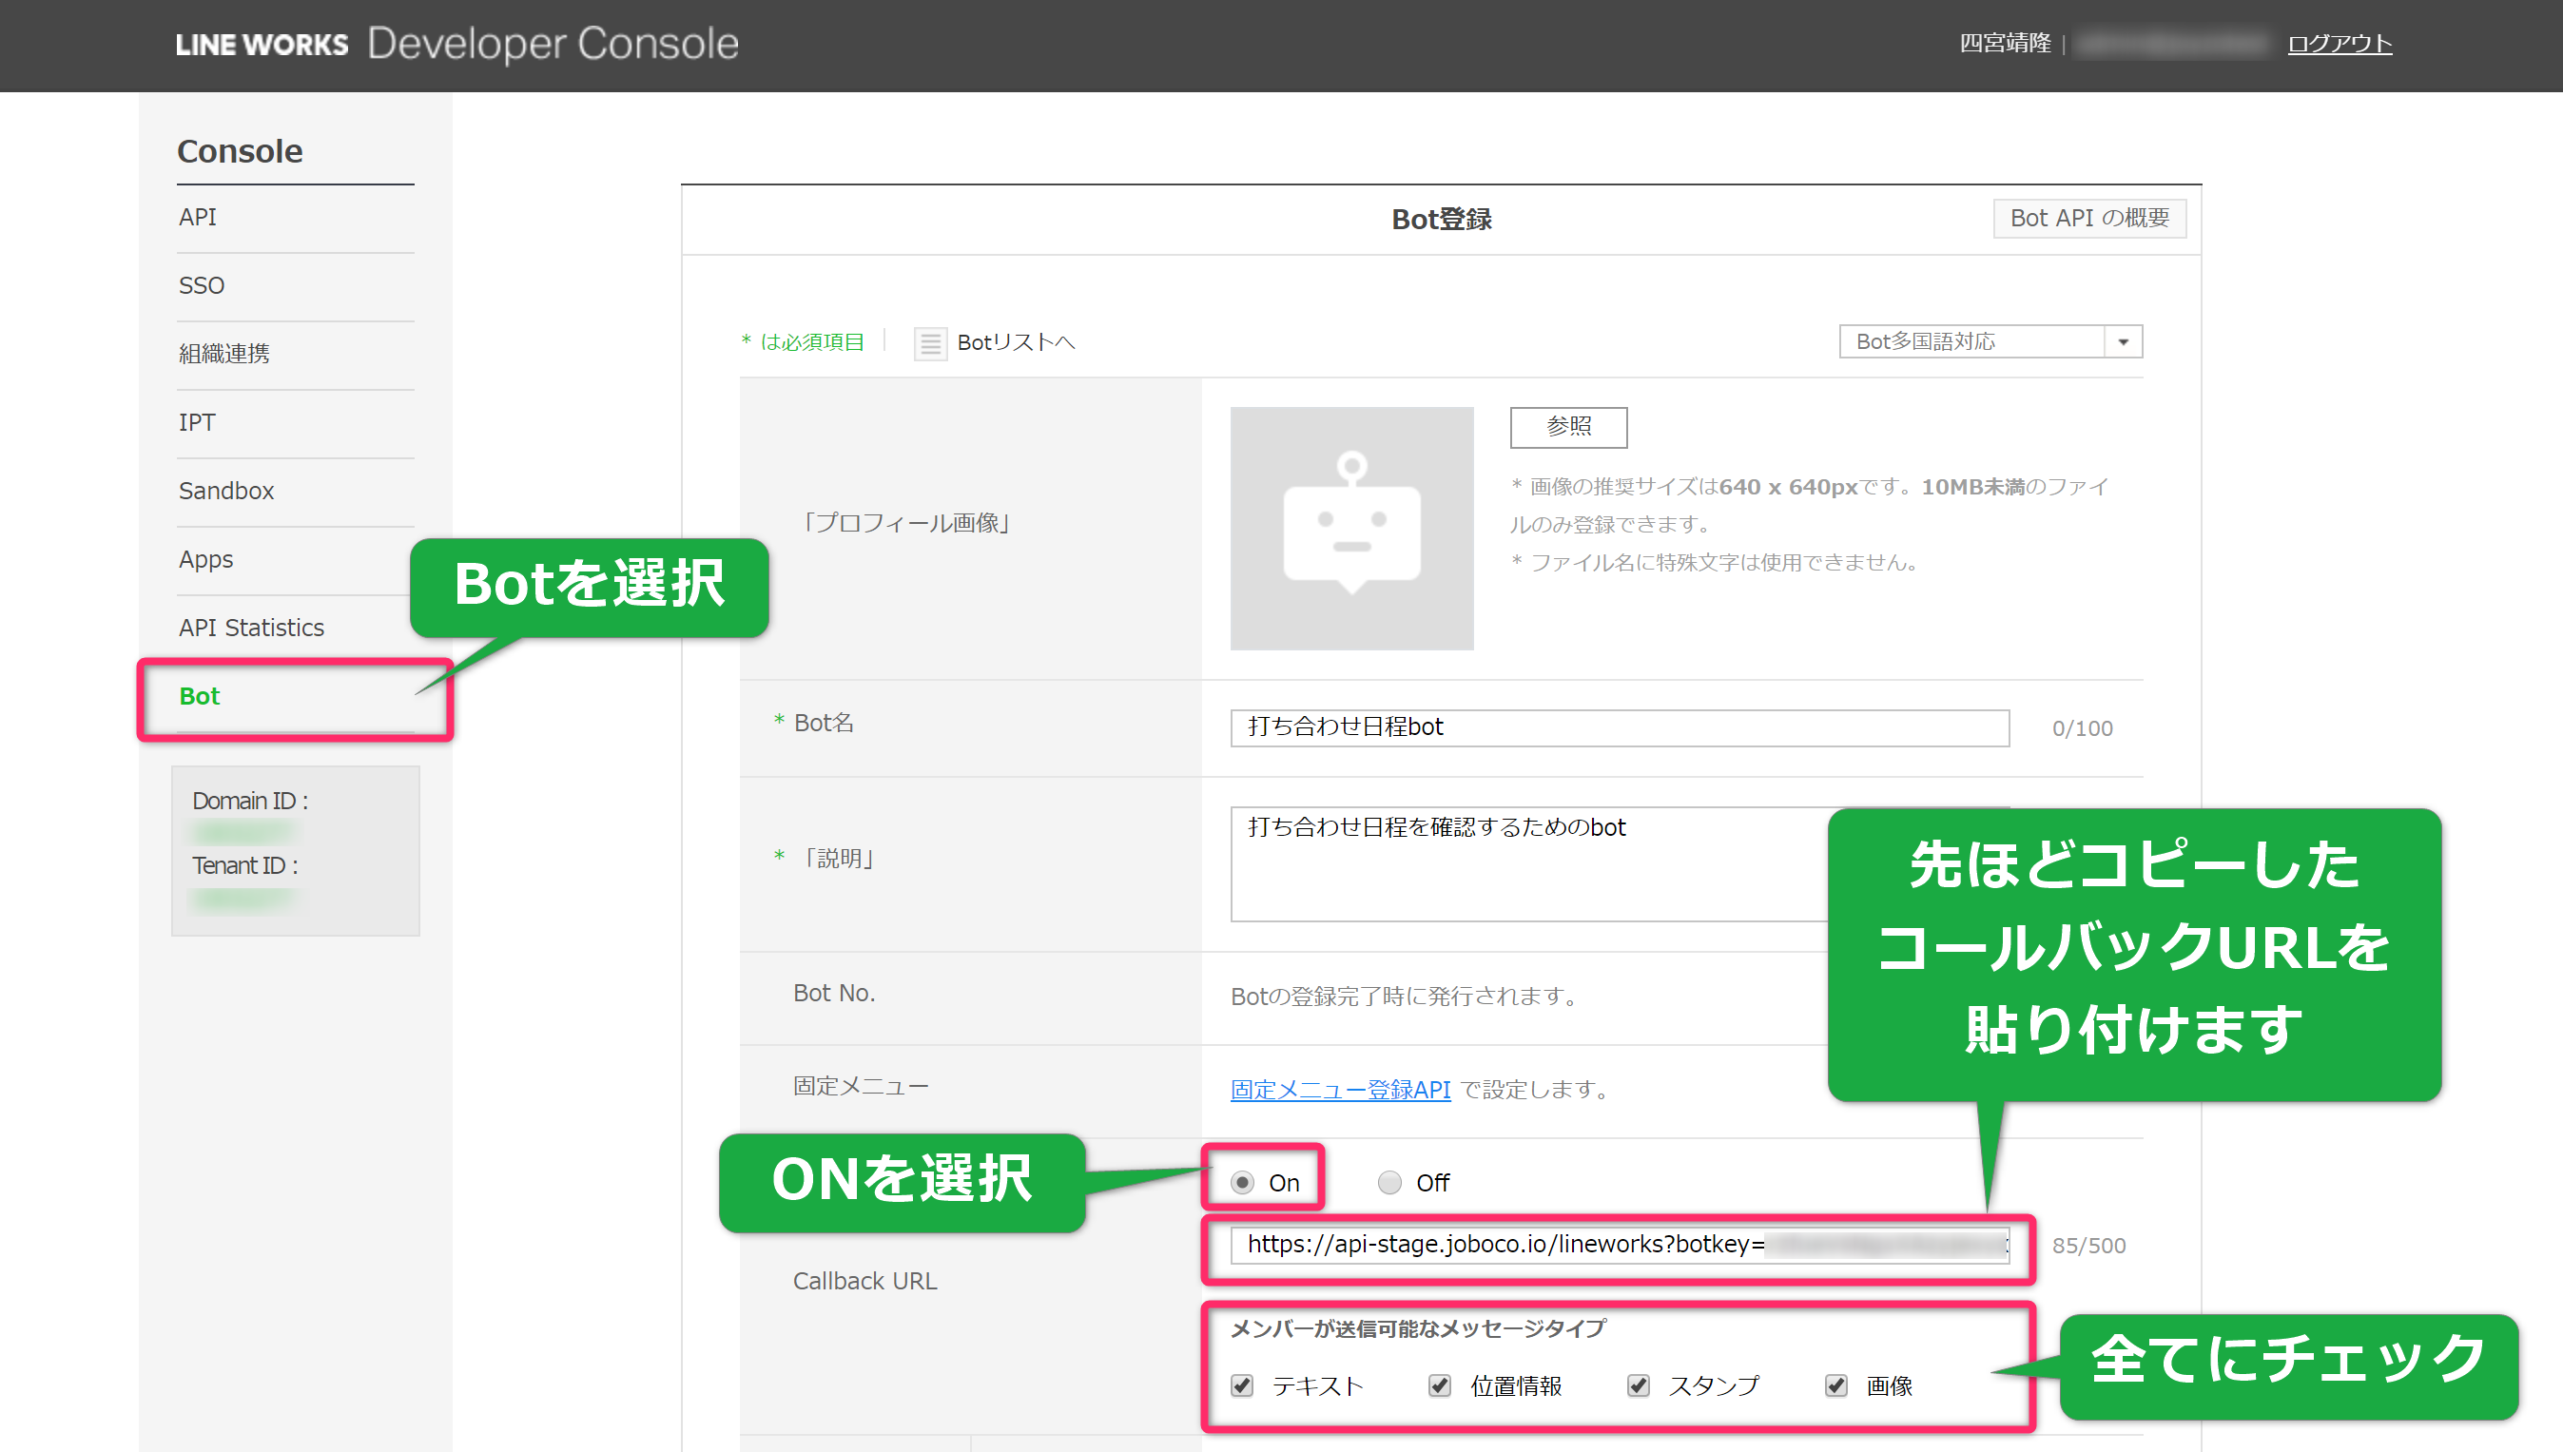This screenshot has height=1452, width=2563.
Task: Click the LINE WORKS logo
Action: click(262, 45)
